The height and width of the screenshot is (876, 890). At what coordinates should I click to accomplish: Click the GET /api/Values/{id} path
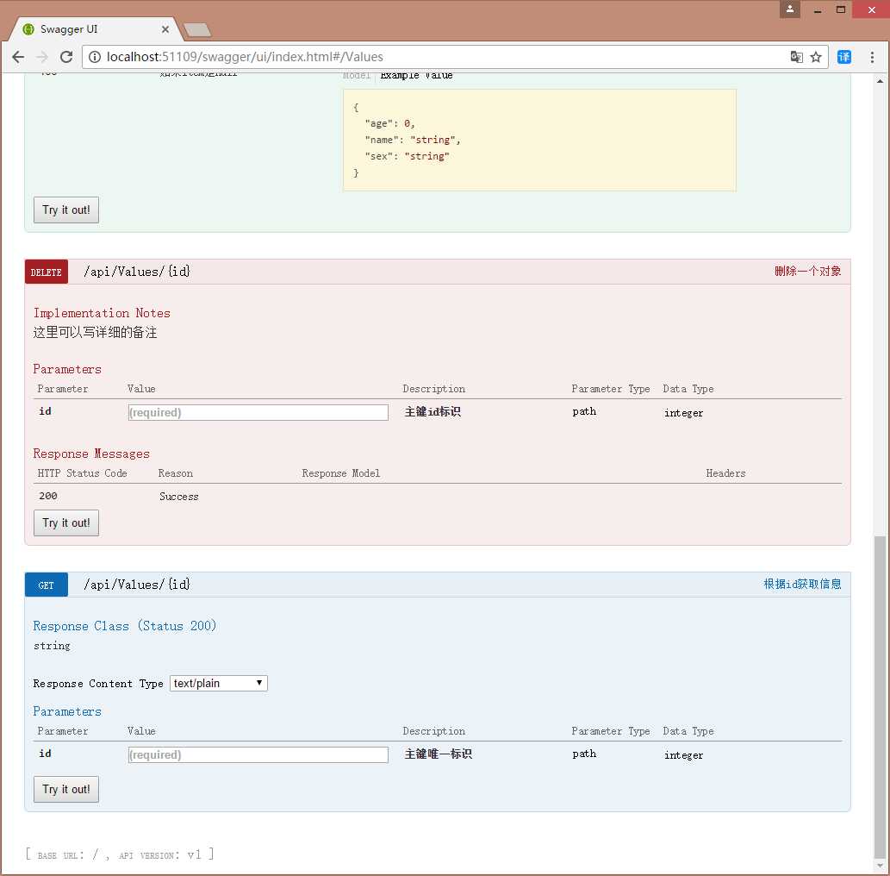(x=137, y=585)
